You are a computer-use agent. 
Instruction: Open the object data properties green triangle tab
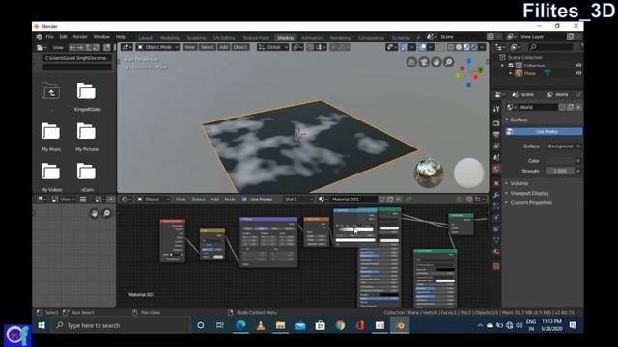pos(496,240)
